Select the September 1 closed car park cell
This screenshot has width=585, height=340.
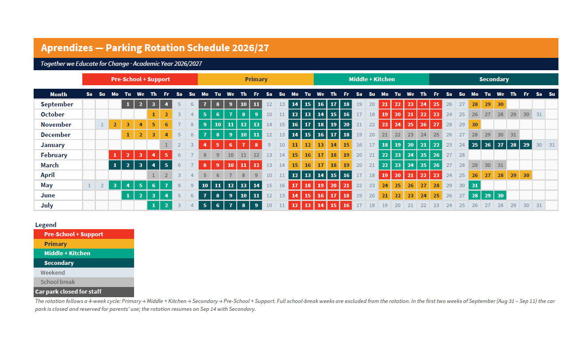128,104
